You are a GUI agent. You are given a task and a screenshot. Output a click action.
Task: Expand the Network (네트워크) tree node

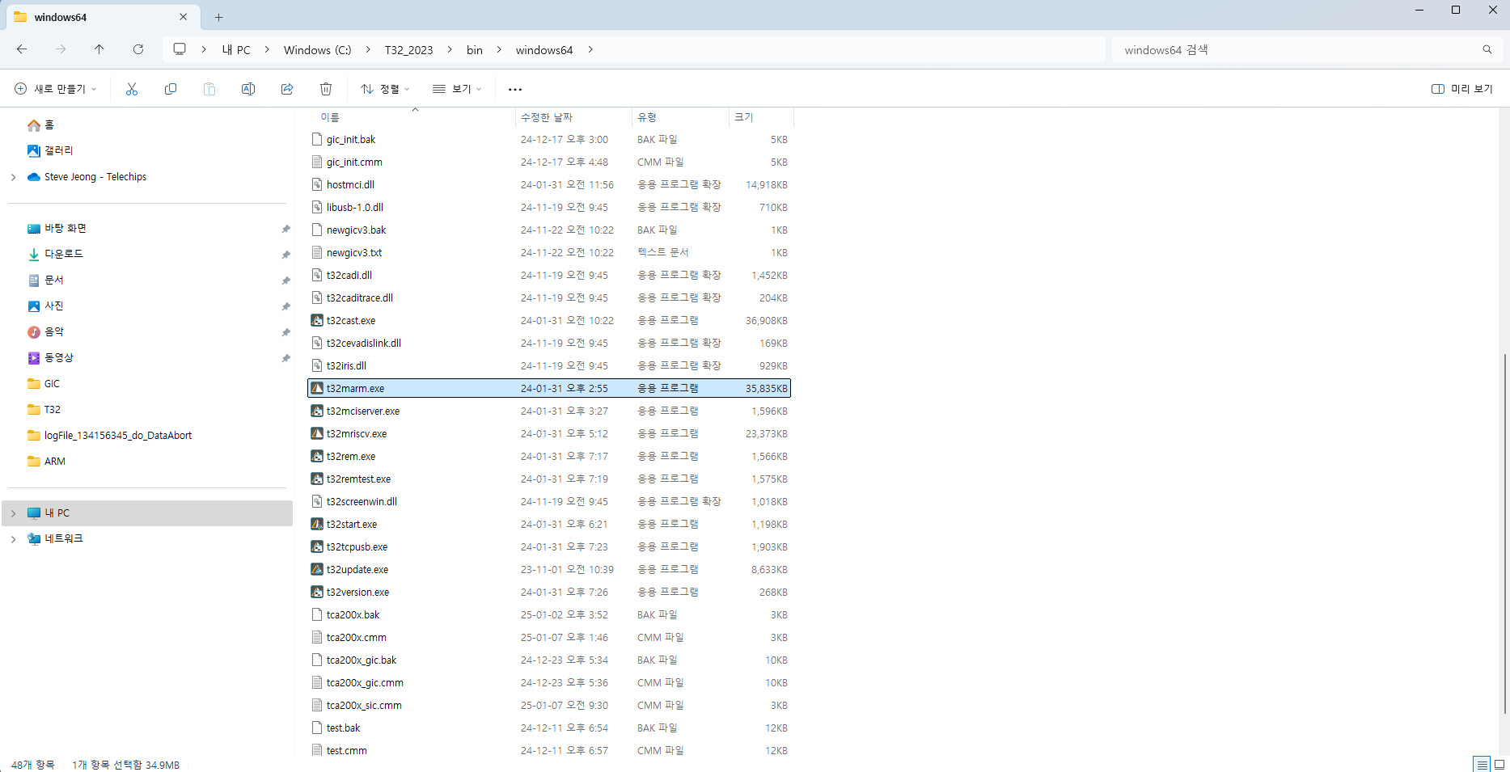coord(13,539)
